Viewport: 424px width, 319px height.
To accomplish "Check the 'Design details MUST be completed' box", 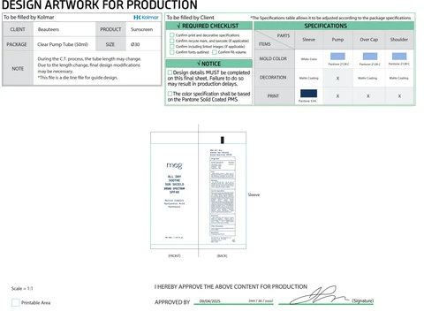I will coord(170,72).
